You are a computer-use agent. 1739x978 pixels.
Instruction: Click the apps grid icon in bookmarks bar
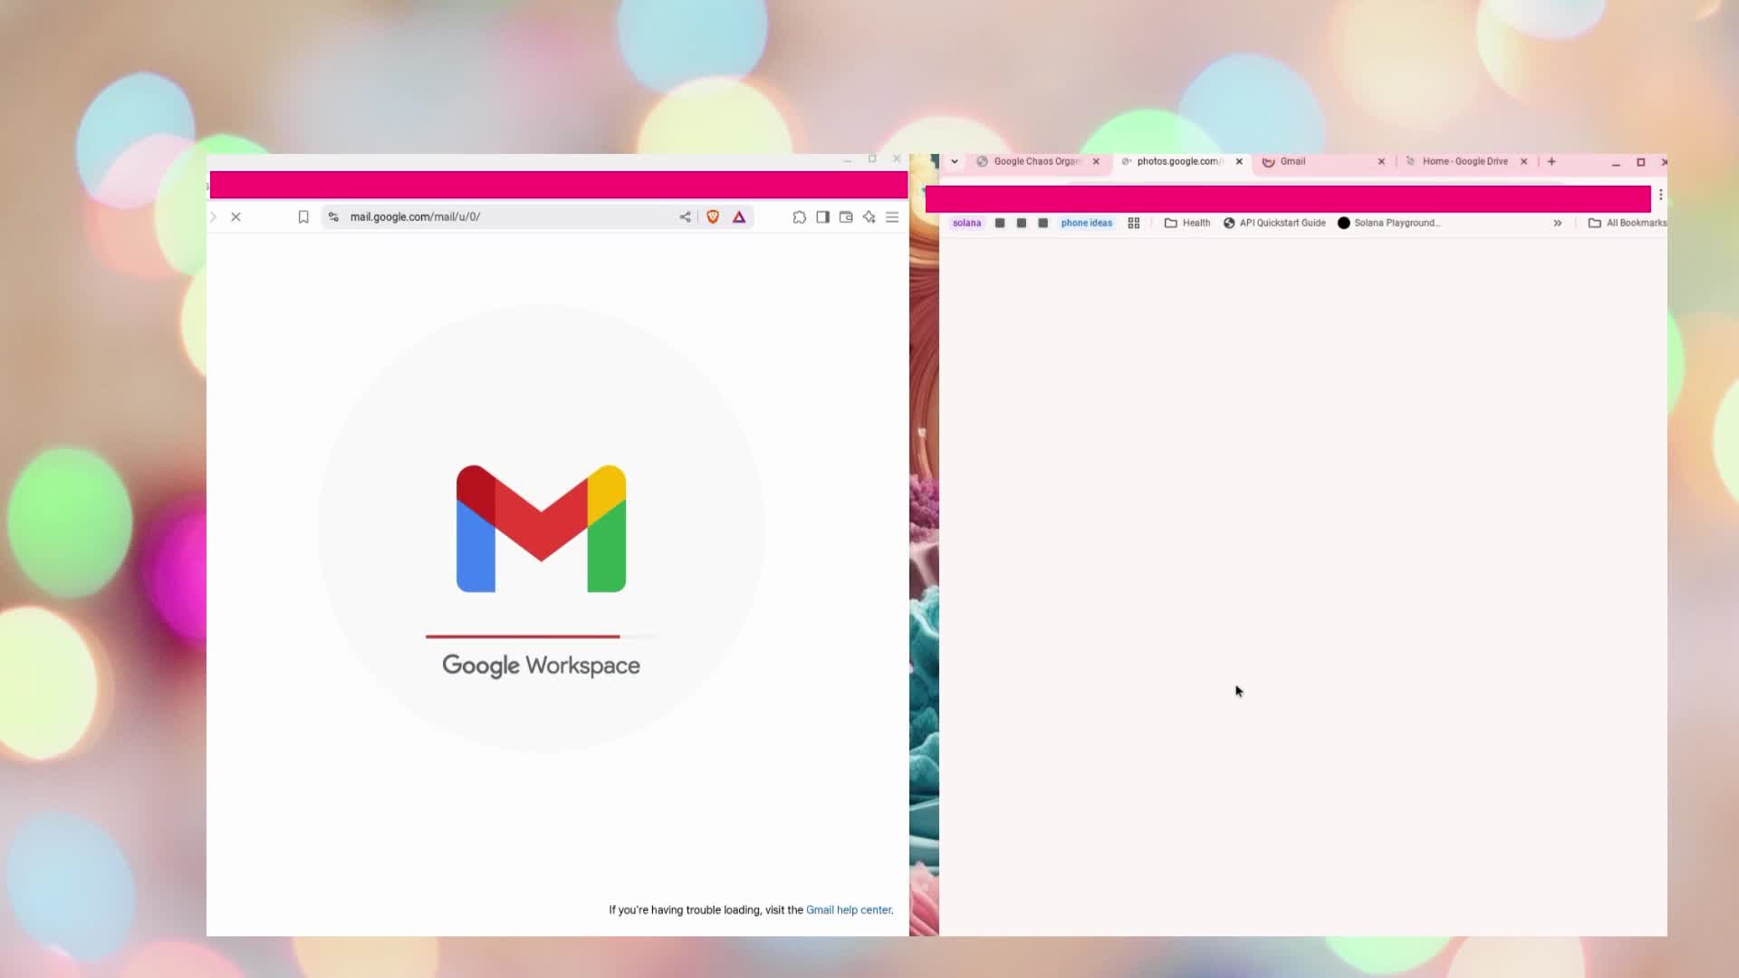[x=1133, y=223]
